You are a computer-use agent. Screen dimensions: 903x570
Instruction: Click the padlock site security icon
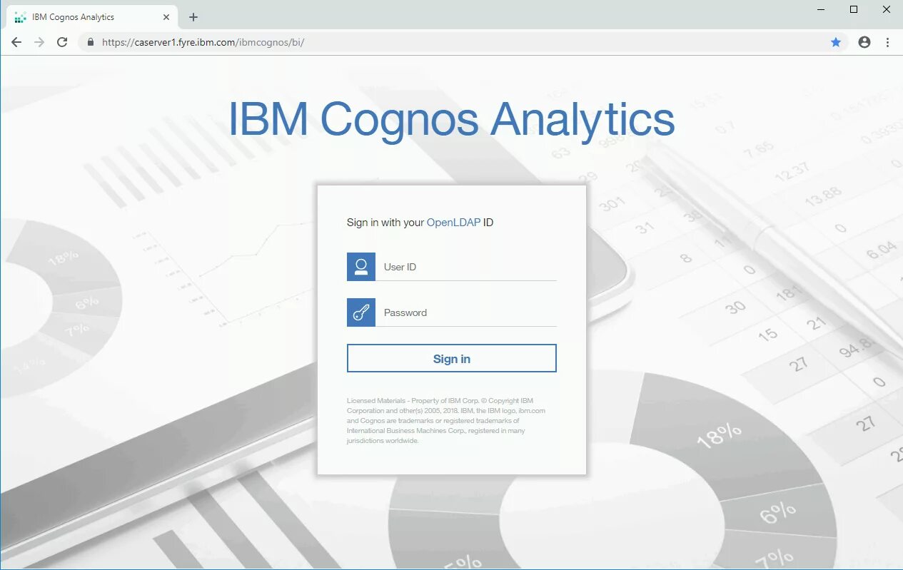click(x=90, y=42)
